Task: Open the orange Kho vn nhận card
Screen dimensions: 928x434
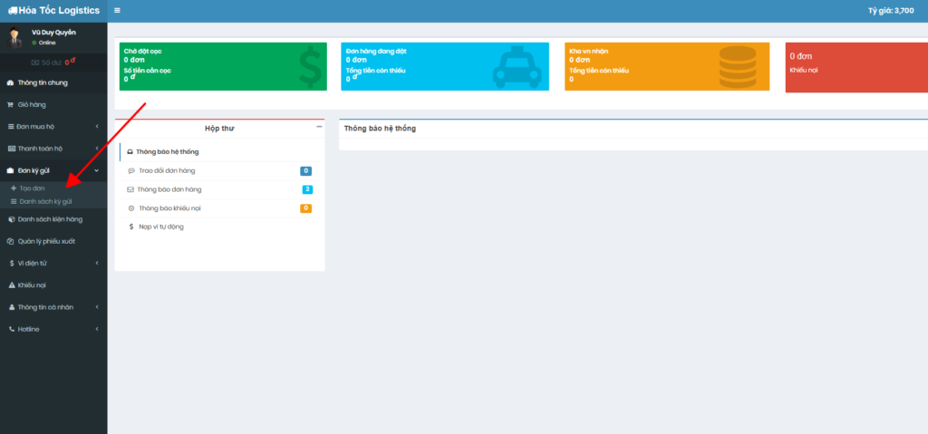Action: tap(667, 66)
